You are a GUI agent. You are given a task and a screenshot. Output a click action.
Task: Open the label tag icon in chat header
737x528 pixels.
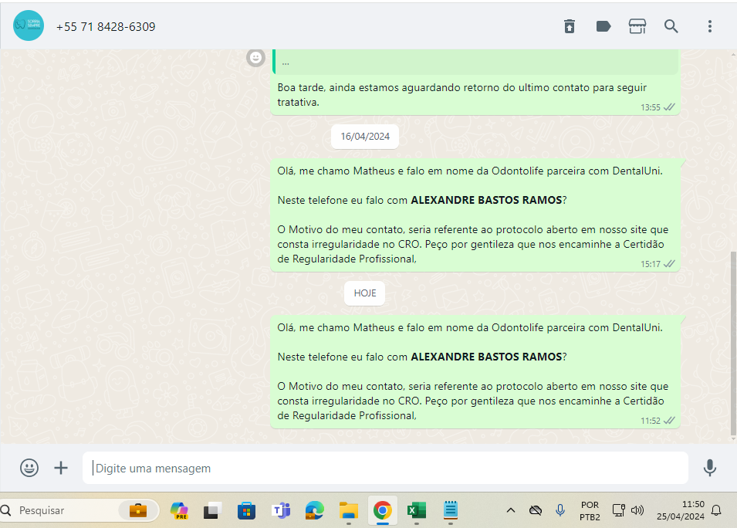point(603,26)
